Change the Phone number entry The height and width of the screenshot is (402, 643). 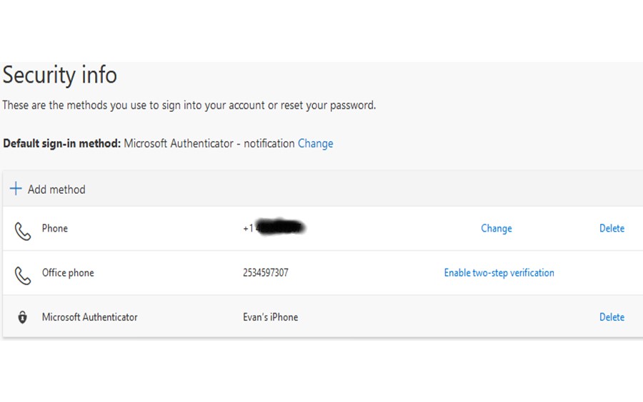click(x=497, y=228)
